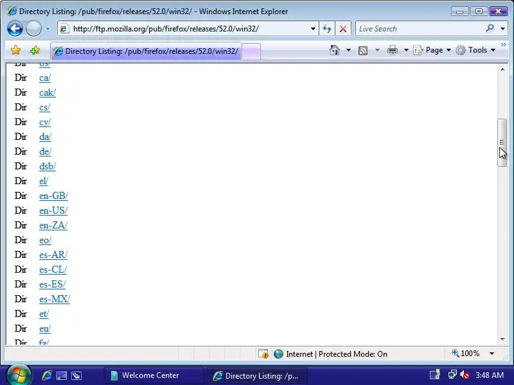The width and height of the screenshot is (514, 385).
Task: Open the Tools menu
Action: (x=475, y=50)
